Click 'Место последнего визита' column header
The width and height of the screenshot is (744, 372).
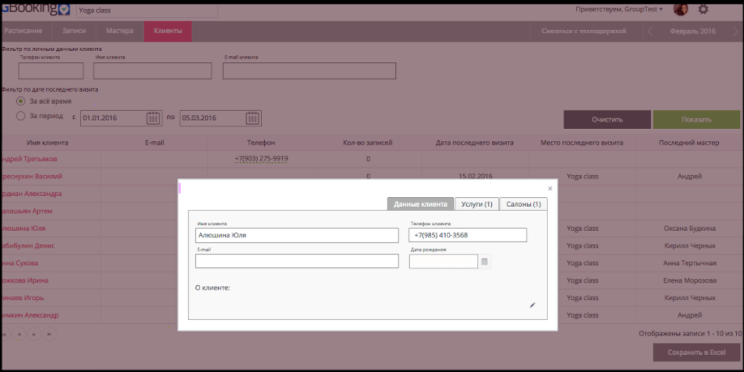(582, 143)
